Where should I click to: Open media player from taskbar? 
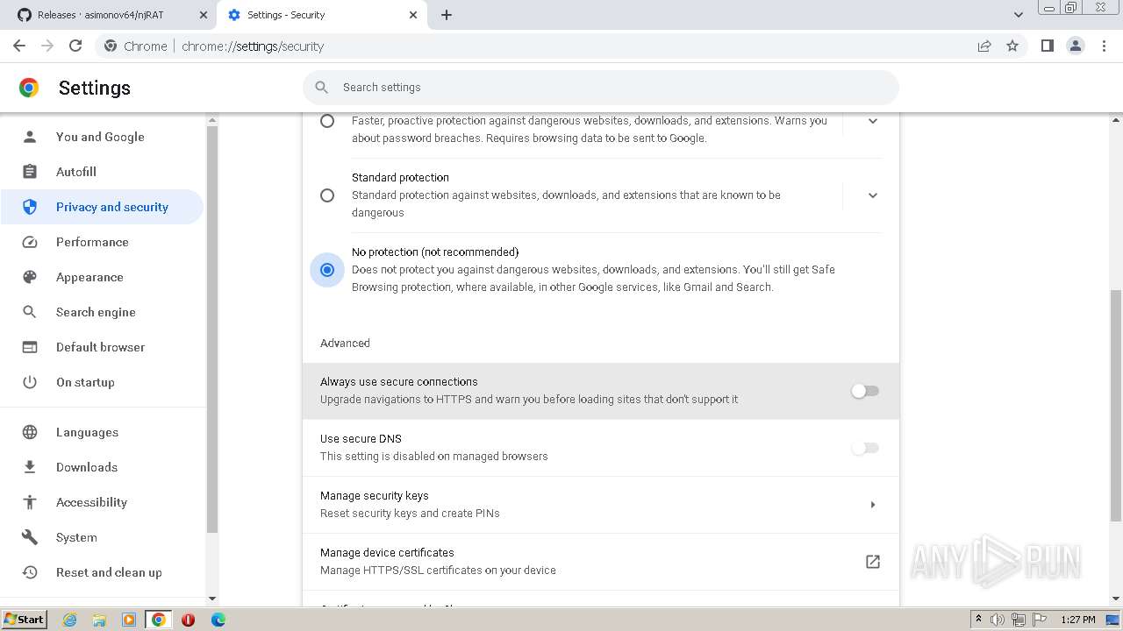tap(129, 620)
